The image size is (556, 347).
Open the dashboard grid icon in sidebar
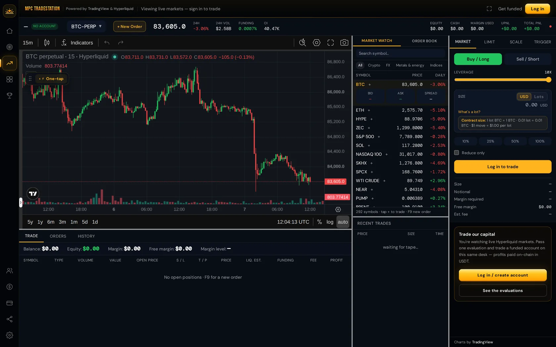(10, 79)
